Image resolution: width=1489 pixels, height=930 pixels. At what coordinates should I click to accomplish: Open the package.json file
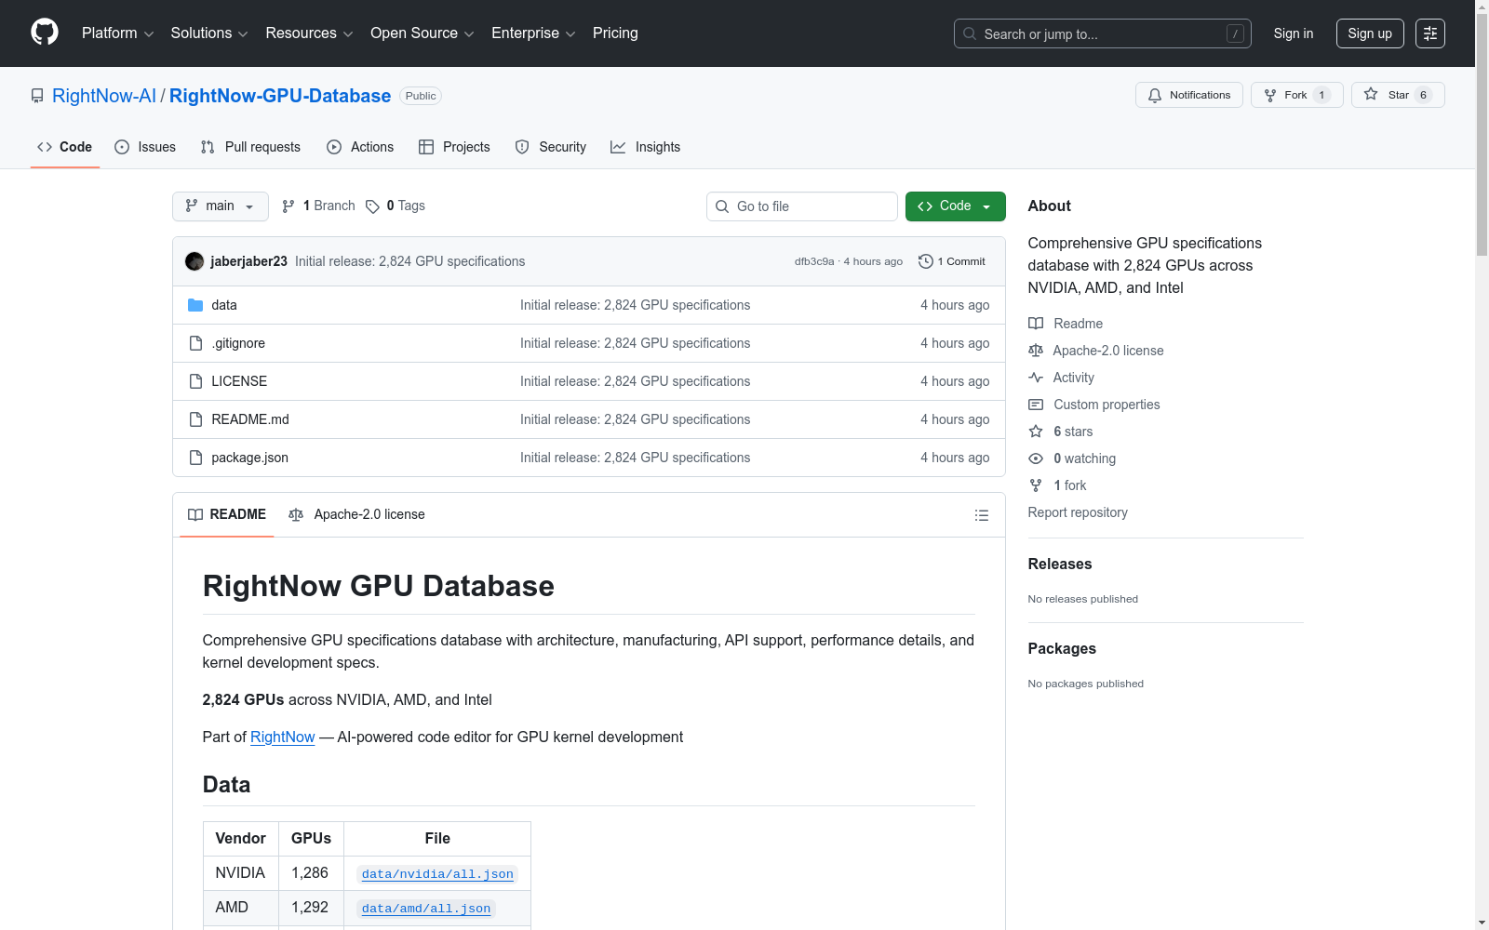pyautogui.click(x=249, y=458)
